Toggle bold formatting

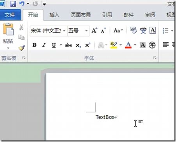[34, 45]
